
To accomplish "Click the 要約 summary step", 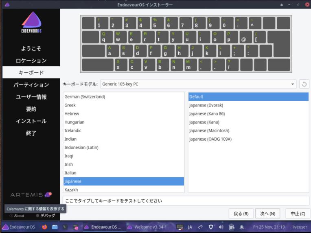I will coord(31,109).
